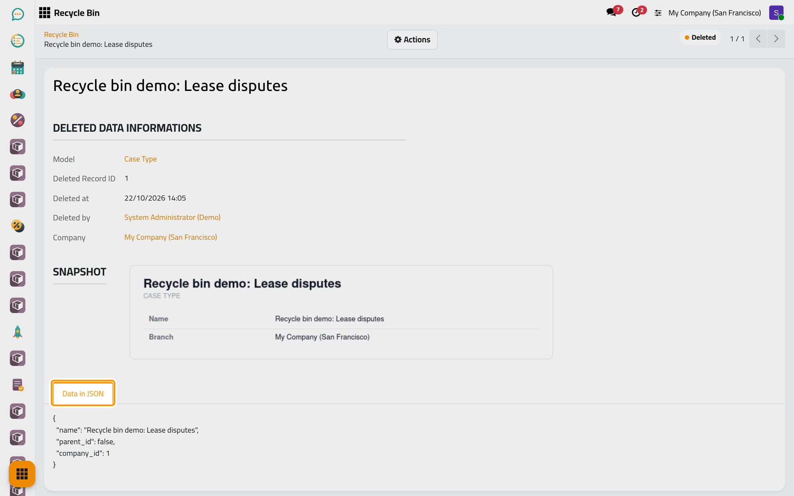Open the orange app grid launcher button
794x496 pixels.
pos(22,474)
